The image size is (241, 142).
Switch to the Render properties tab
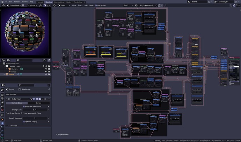point(2,95)
